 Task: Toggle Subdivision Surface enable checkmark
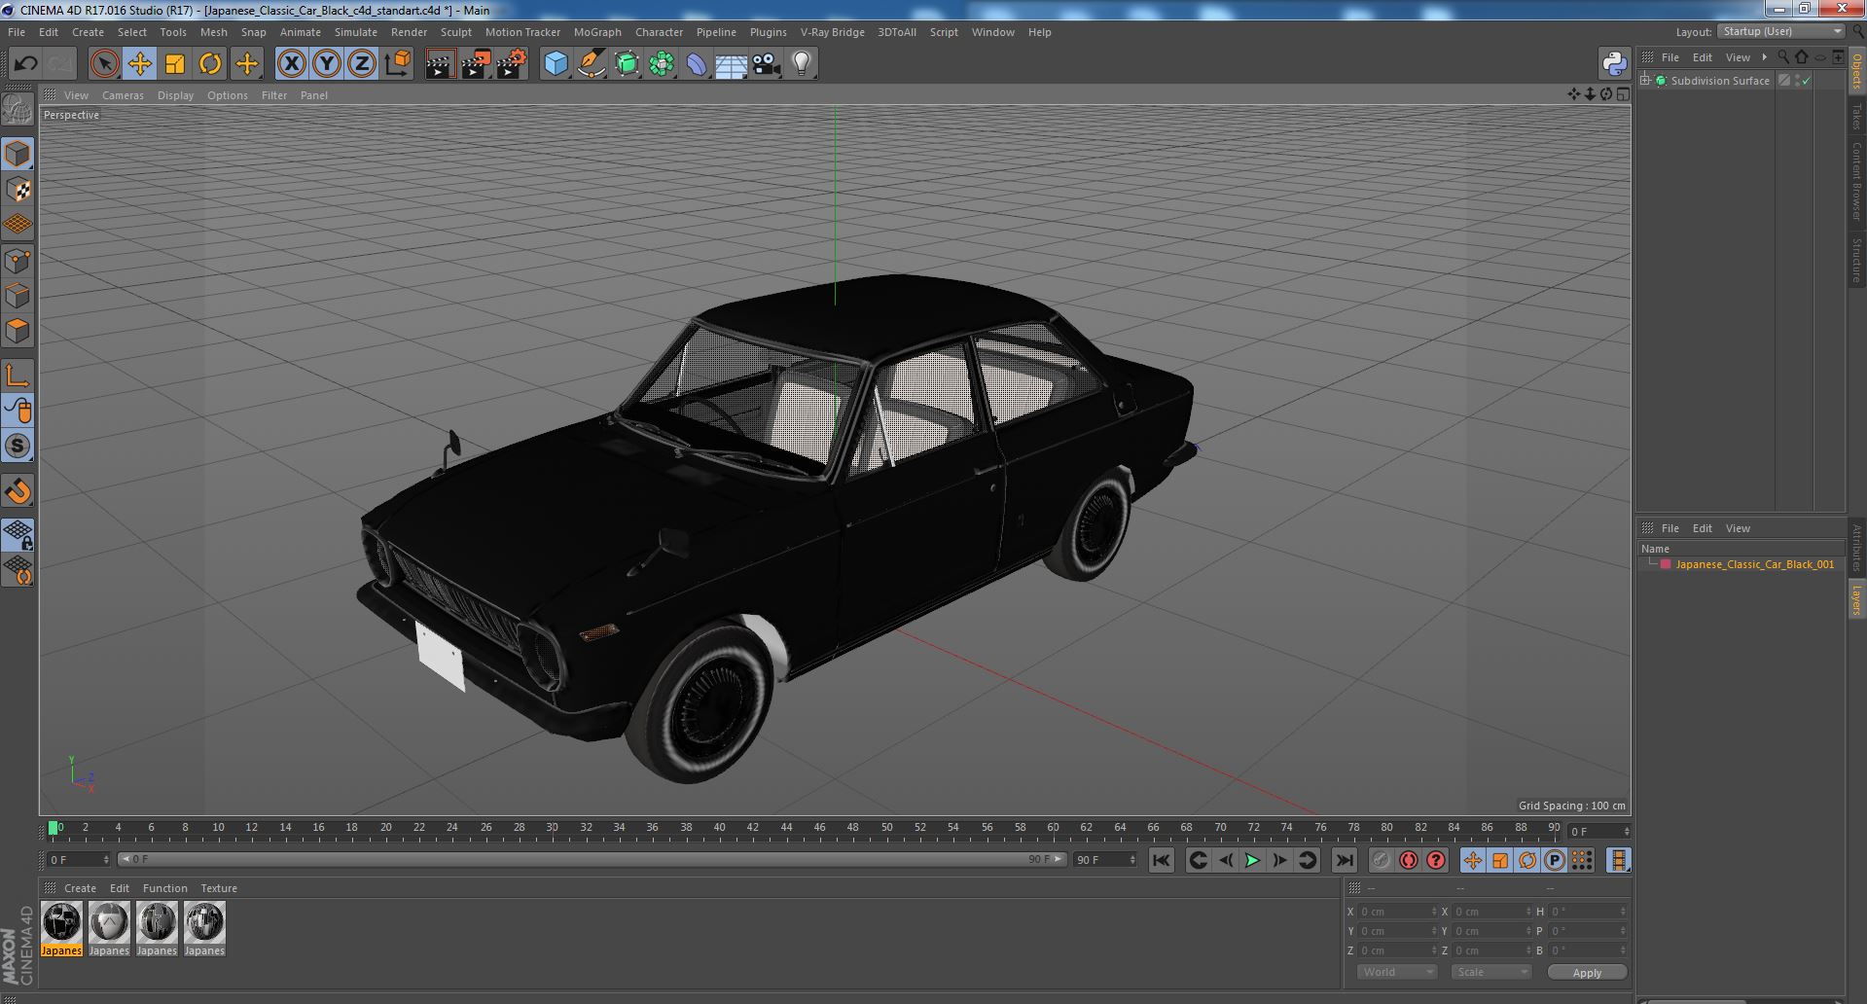(1807, 81)
